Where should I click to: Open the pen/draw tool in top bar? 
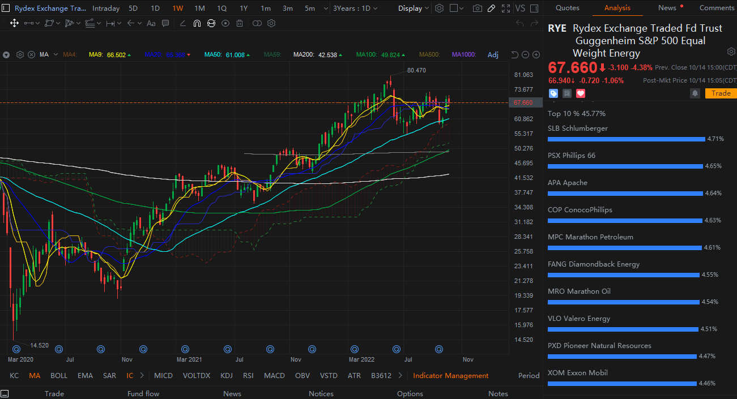click(x=491, y=8)
